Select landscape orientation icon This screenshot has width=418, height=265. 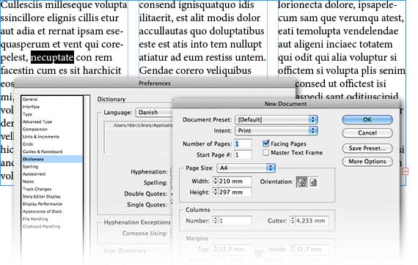(314, 182)
